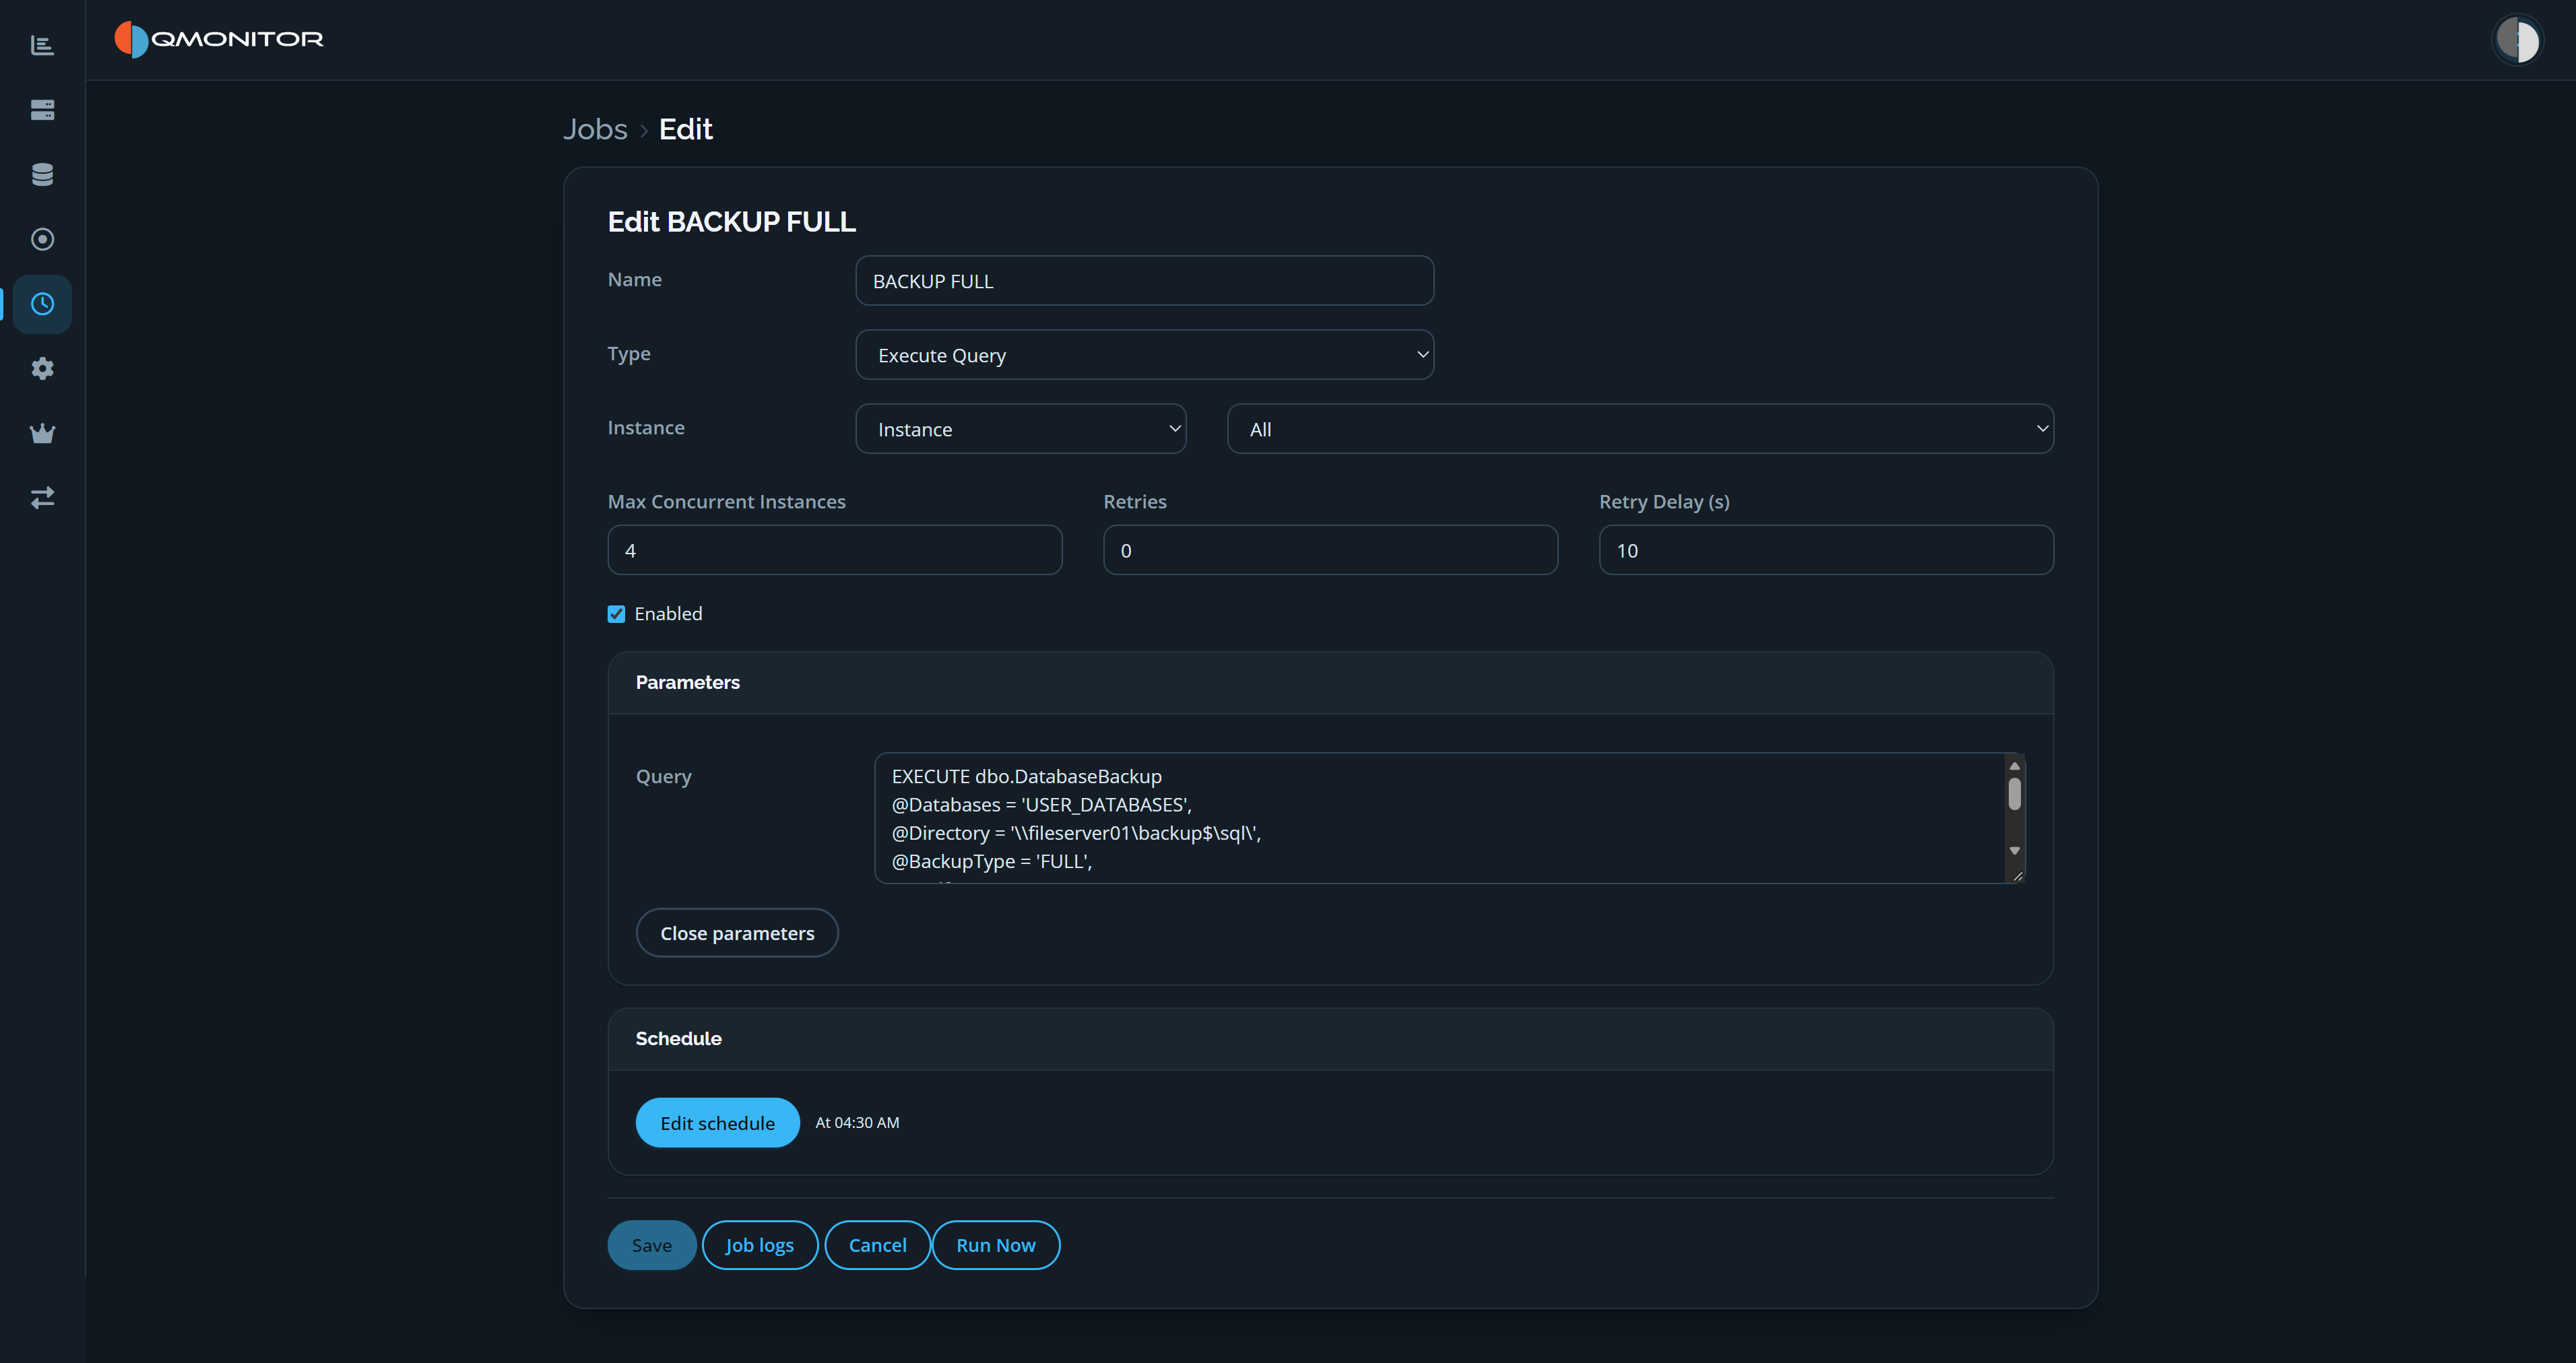Click the 'Query' label
Viewport: 2576px width, 1363px height.
(x=663, y=777)
